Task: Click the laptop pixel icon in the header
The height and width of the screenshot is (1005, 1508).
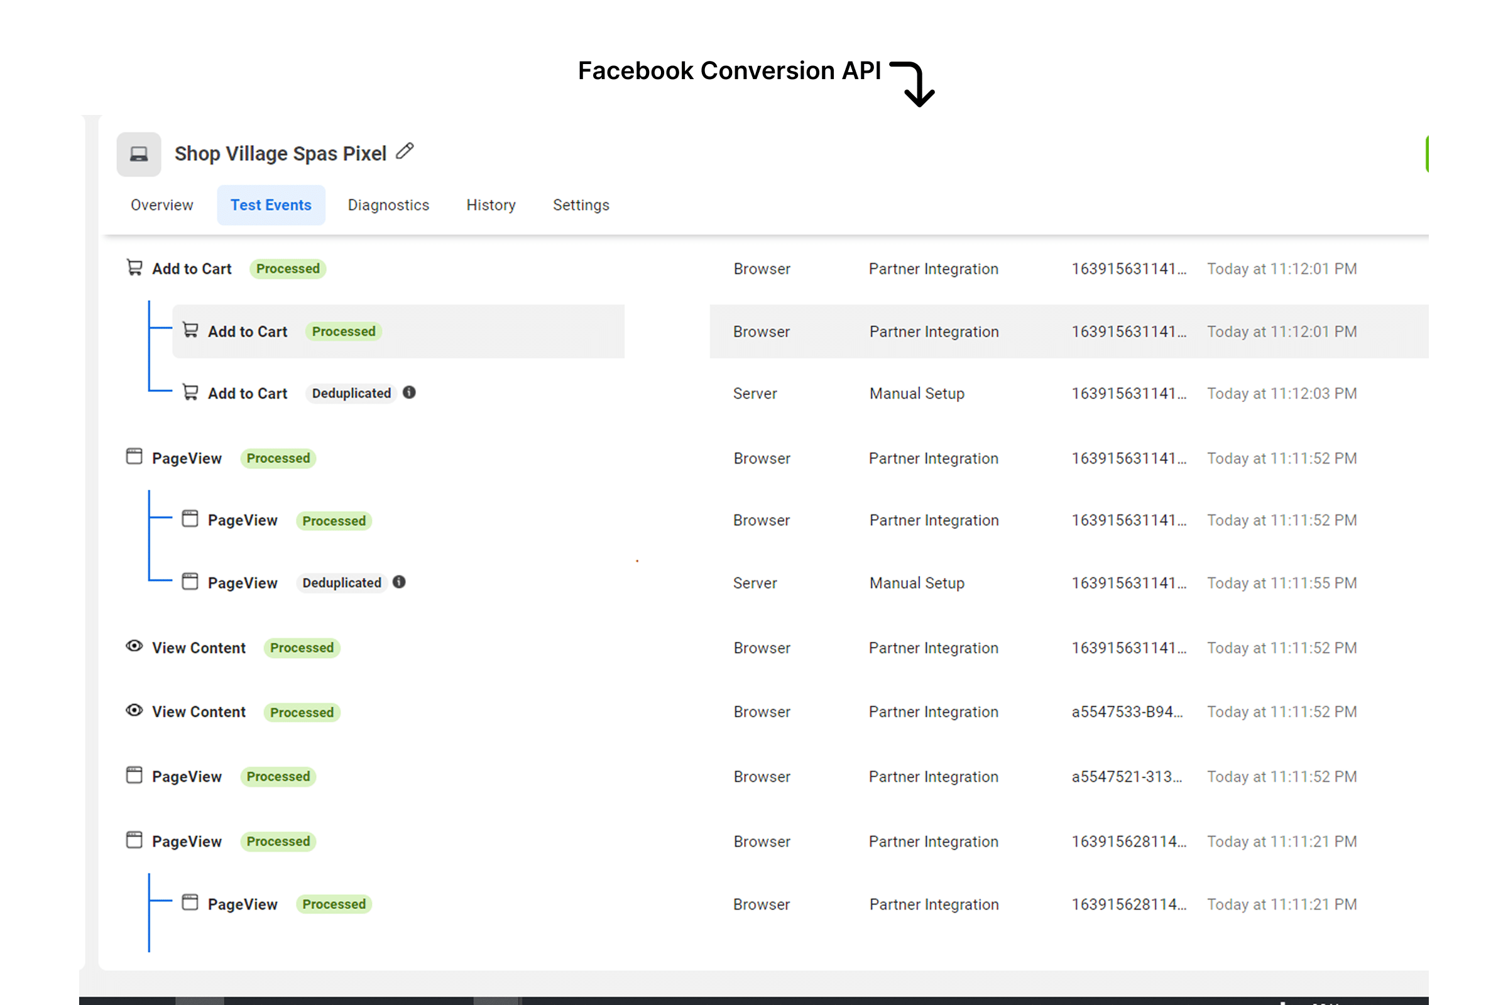Action: 138,154
